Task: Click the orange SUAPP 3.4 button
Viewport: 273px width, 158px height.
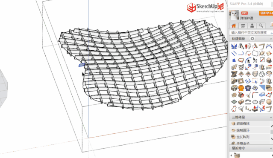Action: [266, 13]
